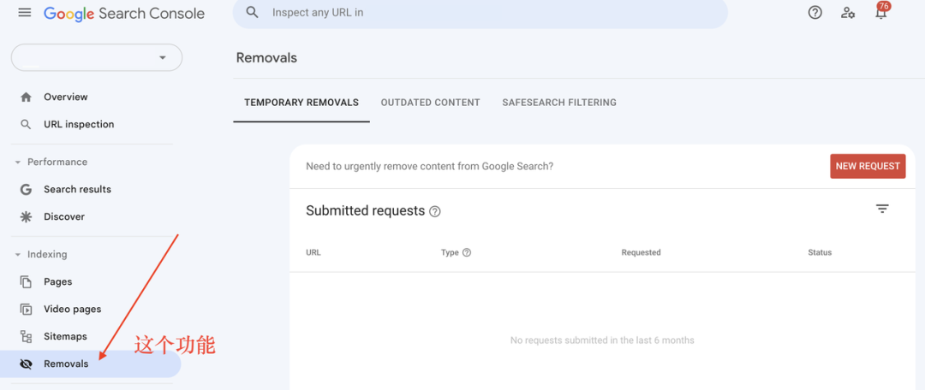Show help icon beside Type column
This screenshot has width=925, height=390.
click(x=467, y=253)
